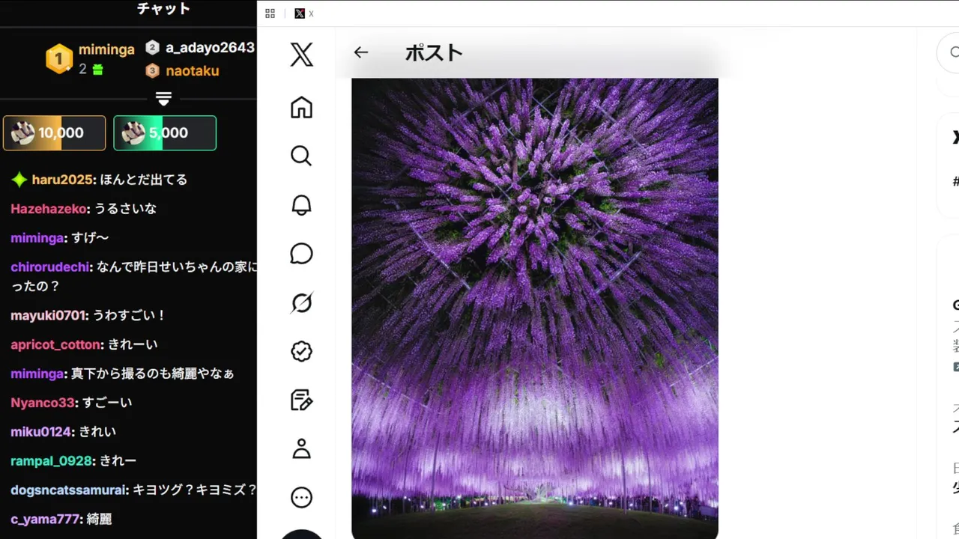
Task: Click miminga's message 真下から撮るのも綺麗やなぁ
Action: click(x=152, y=374)
